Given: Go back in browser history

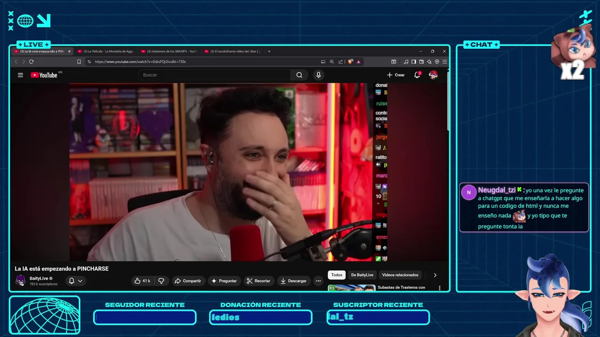Looking at the screenshot, I should (16, 61).
